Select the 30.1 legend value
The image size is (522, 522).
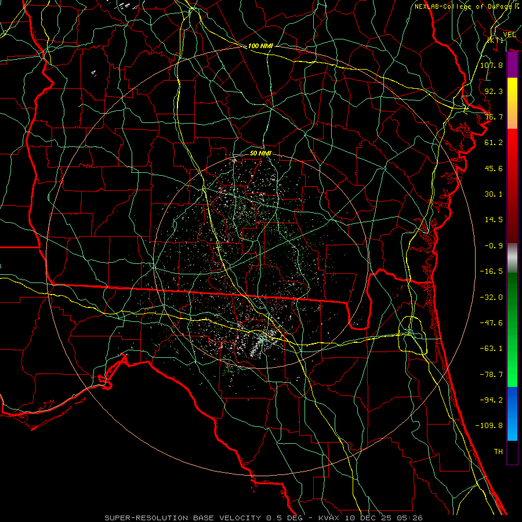coord(494,194)
